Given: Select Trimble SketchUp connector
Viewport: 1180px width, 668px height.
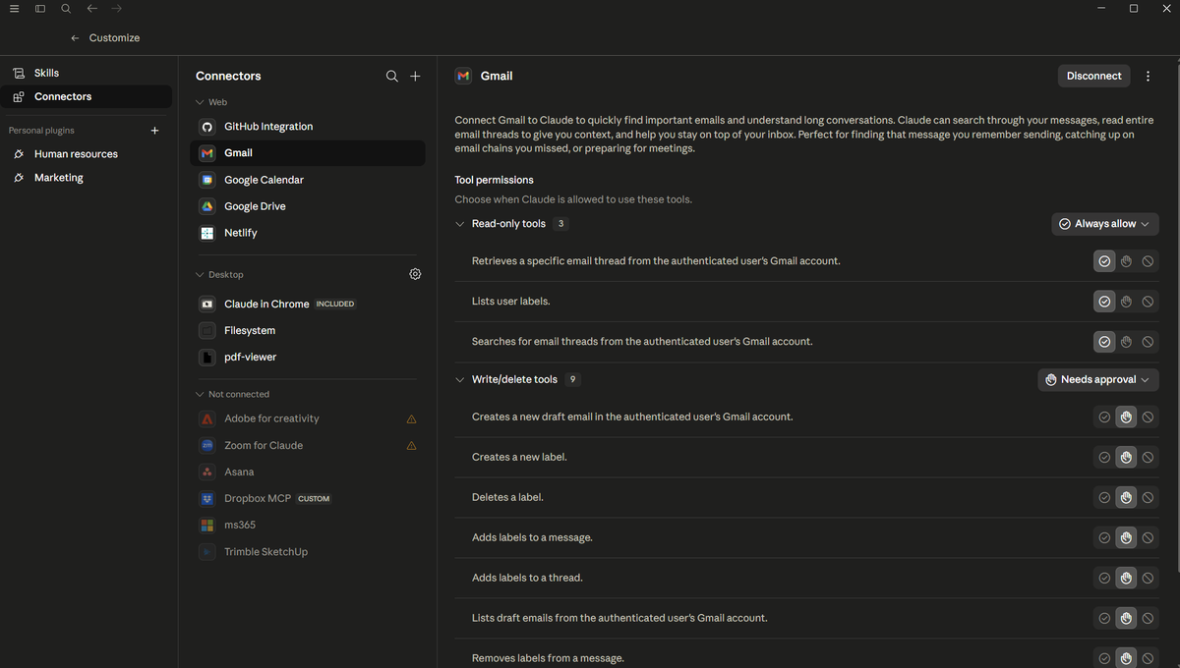Looking at the screenshot, I should pyautogui.click(x=308, y=551).
